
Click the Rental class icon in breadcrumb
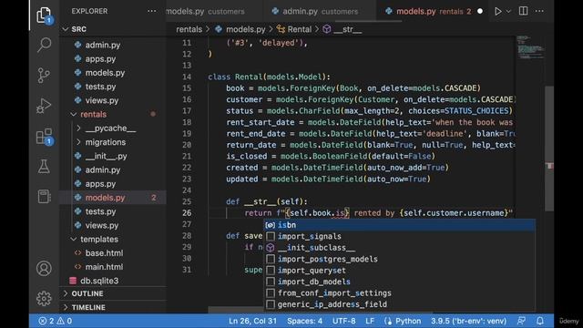[x=281, y=29]
